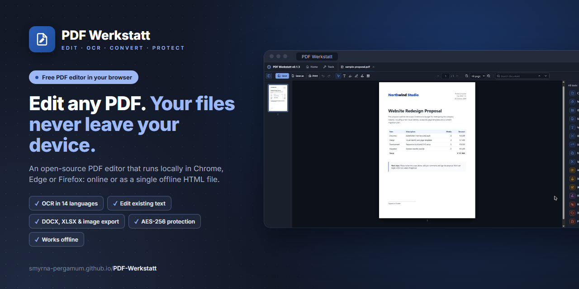Open the Home tab

click(x=312, y=67)
